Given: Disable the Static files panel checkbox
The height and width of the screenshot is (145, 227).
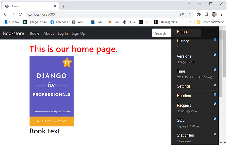Looking at the screenshot, I should point(215,134).
